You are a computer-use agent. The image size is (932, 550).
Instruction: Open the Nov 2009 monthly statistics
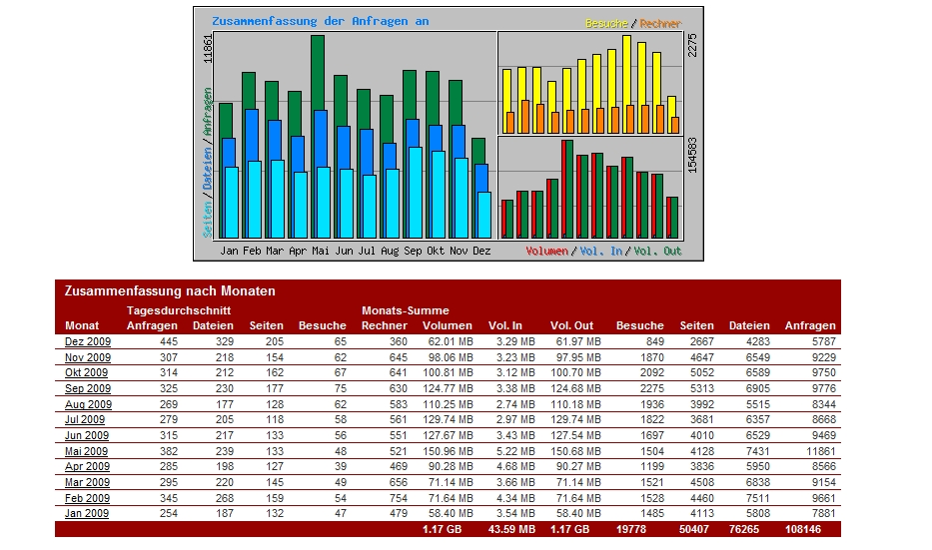point(88,357)
